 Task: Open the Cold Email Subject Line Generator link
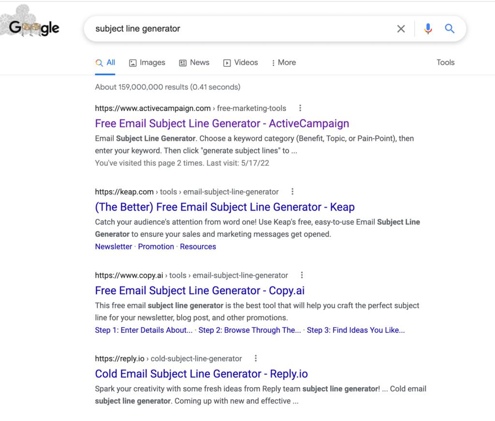200,374
